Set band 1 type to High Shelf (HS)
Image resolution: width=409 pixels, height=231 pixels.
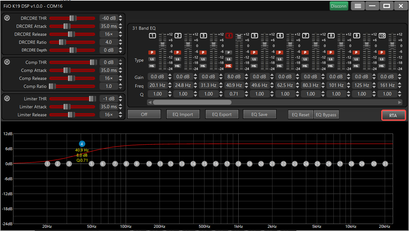(x=152, y=66)
